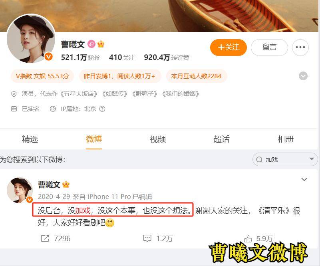Open the search box dropdown arrow
This screenshot has height=266, width=320.
click(x=312, y=159)
